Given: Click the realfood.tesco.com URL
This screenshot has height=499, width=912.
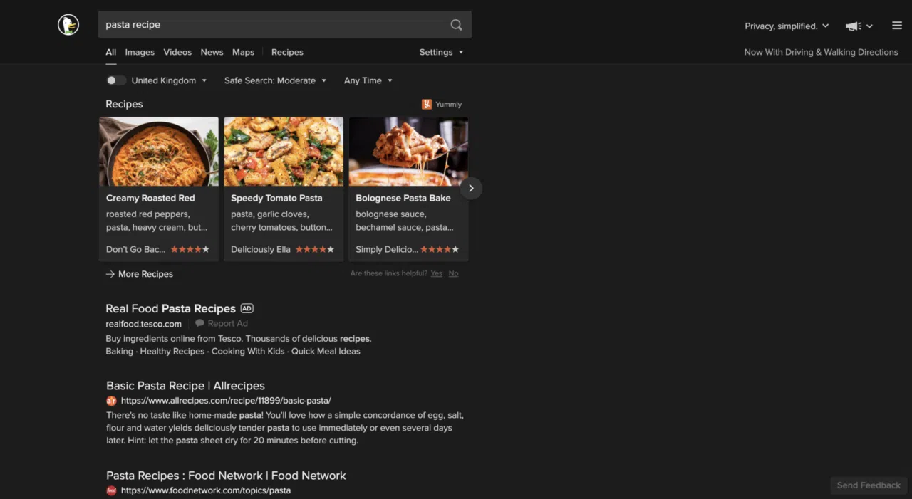Looking at the screenshot, I should [144, 324].
